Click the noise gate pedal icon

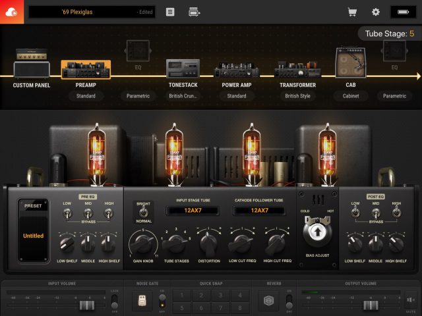[142, 300]
